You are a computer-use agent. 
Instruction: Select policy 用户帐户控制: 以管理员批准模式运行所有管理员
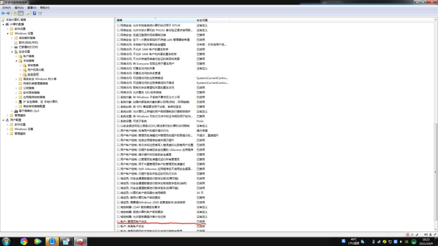[x=150, y=159]
